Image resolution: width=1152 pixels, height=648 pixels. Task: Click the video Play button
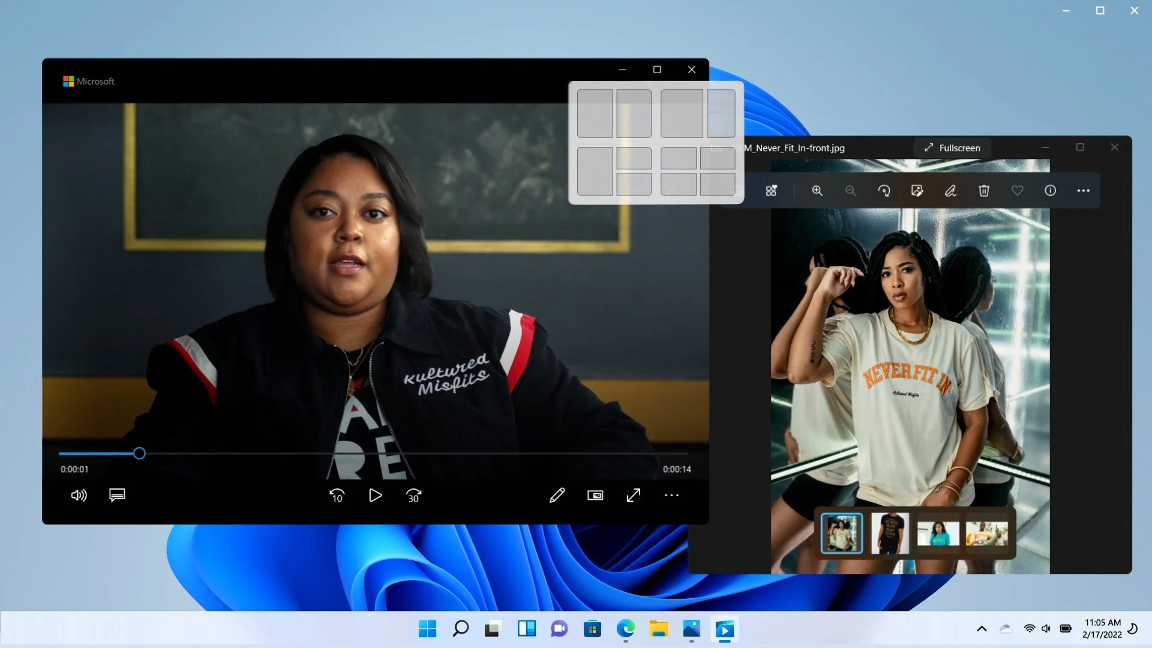pyautogui.click(x=375, y=496)
